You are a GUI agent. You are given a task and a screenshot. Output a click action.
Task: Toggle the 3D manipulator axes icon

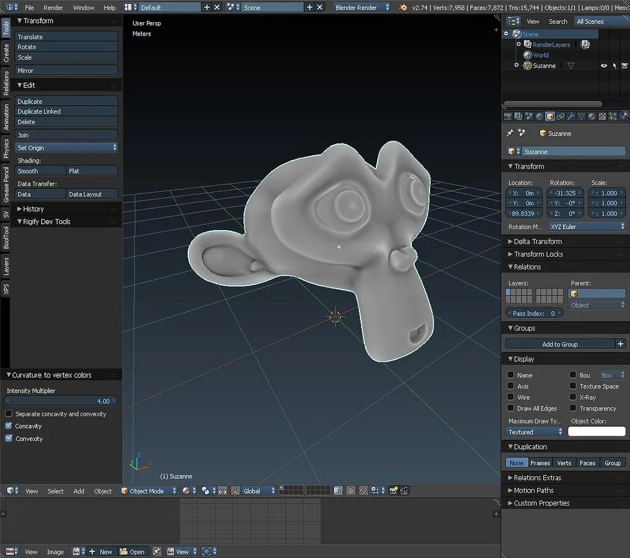tap(236, 490)
